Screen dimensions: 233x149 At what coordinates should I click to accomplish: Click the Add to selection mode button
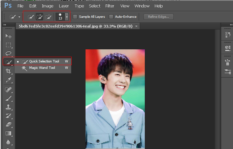pyautogui.click(x=39, y=17)
